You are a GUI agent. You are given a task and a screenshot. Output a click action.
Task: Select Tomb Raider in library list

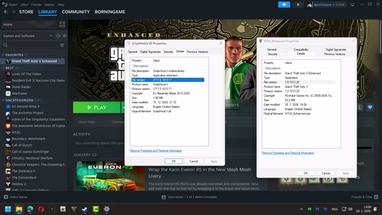coord(21,87)
